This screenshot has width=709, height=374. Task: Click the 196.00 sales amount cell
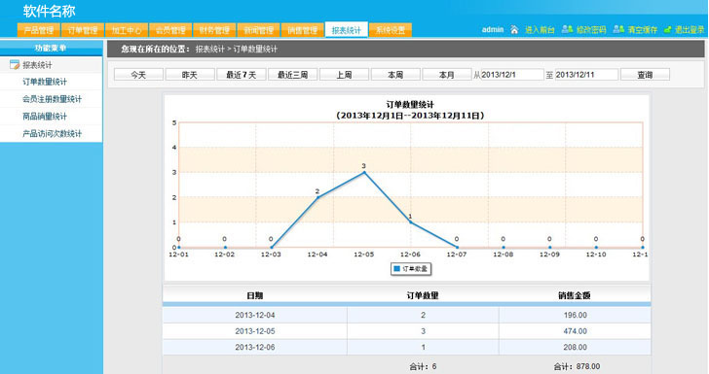[576, 315]
